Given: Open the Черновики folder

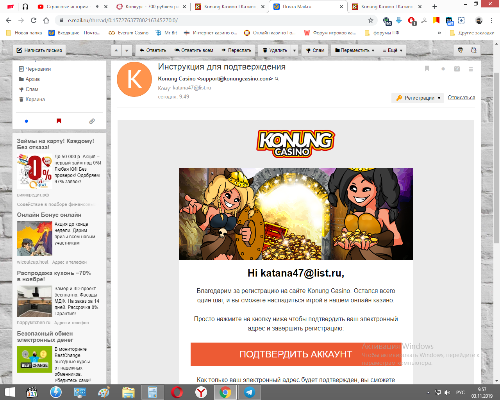Looking at the screenshot, I should tap(38, 69).
